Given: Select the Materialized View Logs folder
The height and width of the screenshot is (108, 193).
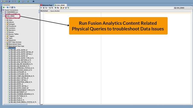Looking at the screenshot, I should [x=16, y=46].
